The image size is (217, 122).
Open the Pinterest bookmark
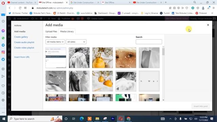tap(201, 13)
